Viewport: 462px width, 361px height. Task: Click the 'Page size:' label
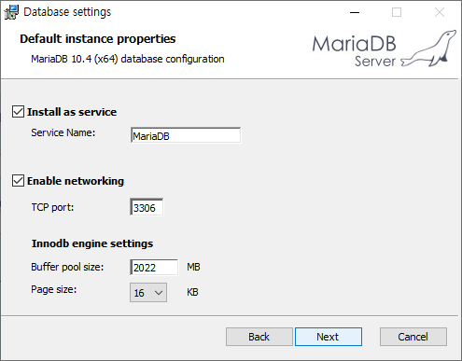[x=54, y=289]
